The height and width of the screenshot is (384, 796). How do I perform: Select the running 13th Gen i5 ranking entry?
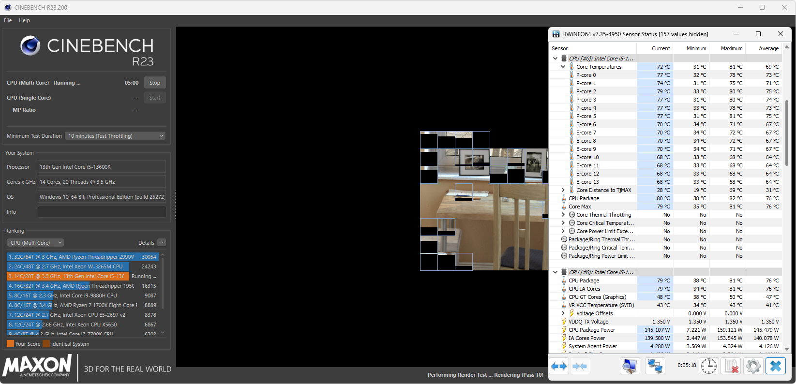coord(83,276)
